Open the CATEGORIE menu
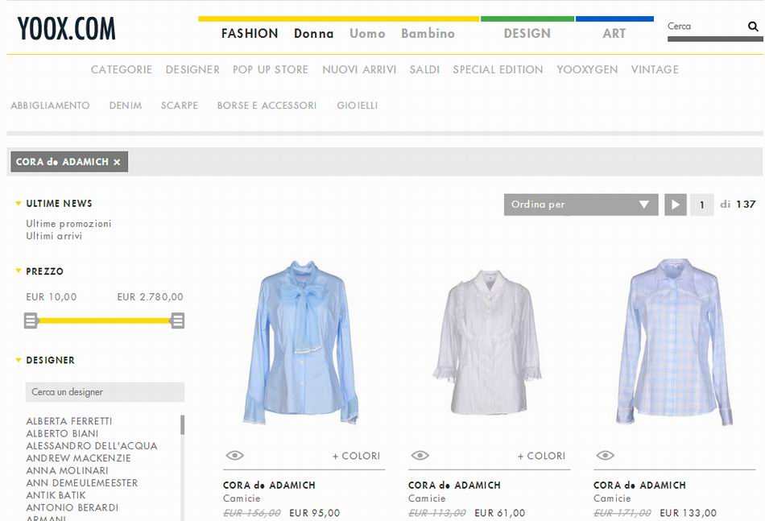765x521 pixels. tap(122, 69)
